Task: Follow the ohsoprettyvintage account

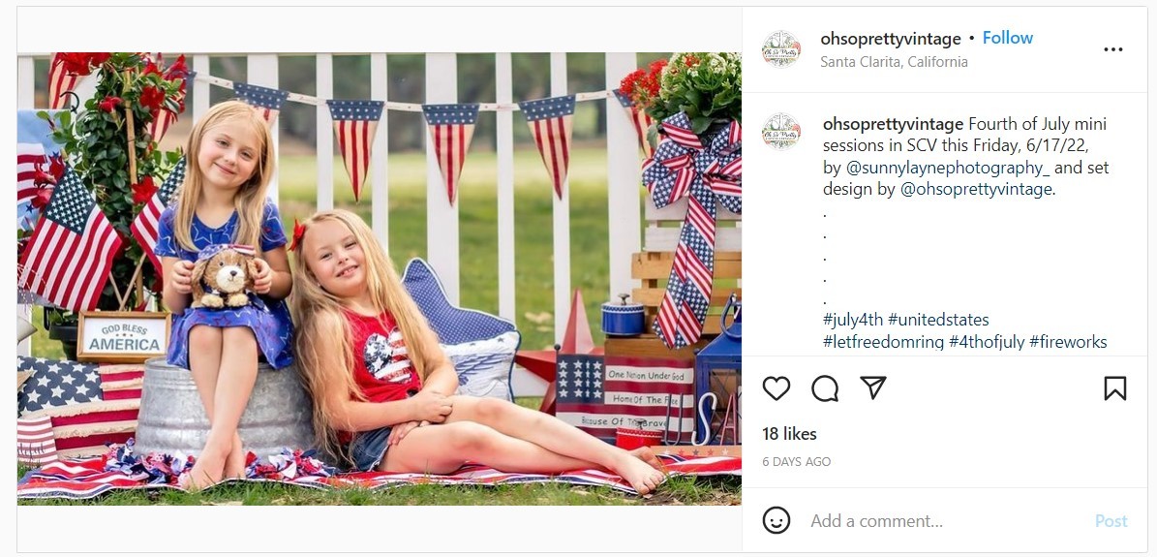Action: click(x=1007, y=38)
